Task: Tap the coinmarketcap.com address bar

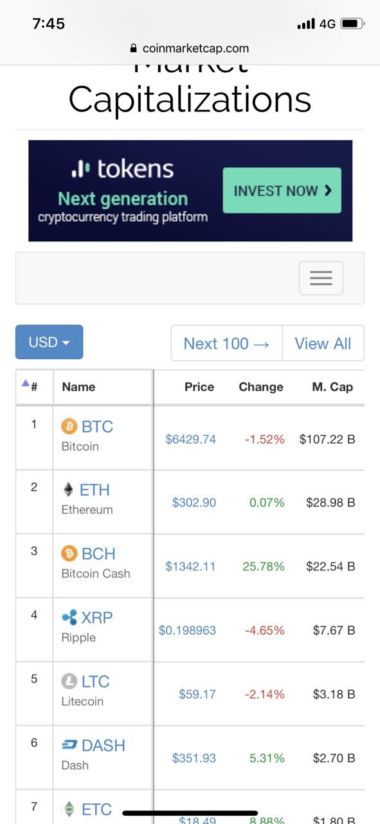Action: coord(190,48)
